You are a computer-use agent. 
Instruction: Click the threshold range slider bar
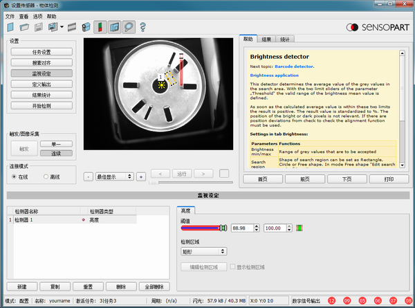(x=201, y=228)
